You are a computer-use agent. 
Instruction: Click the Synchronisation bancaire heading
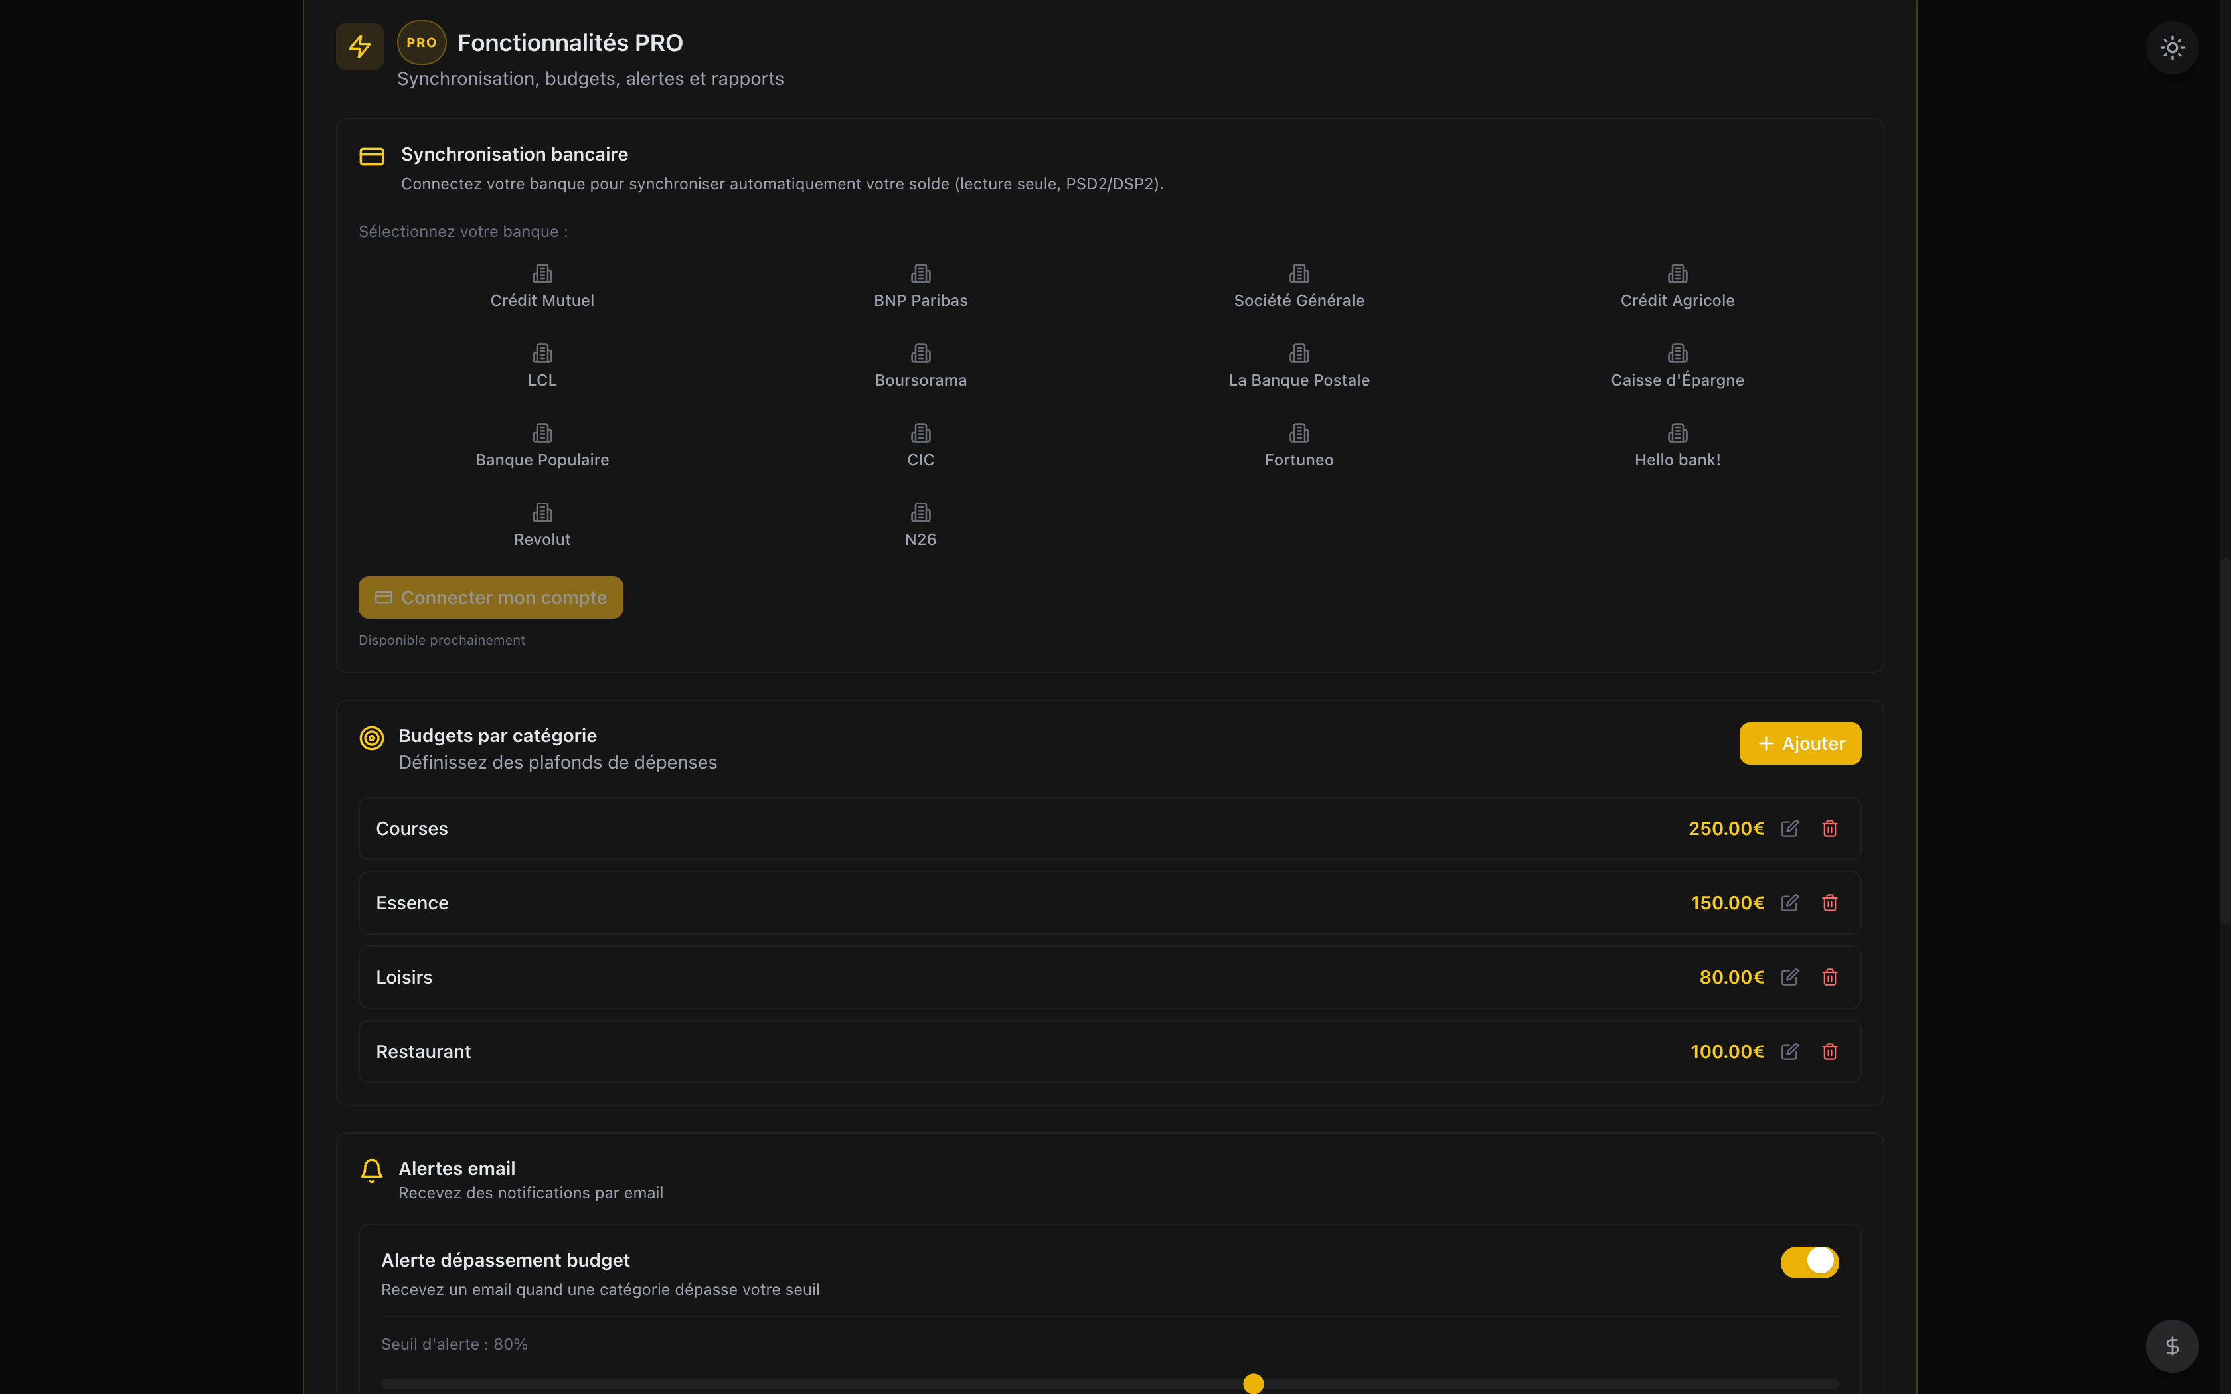pos(515,154)
